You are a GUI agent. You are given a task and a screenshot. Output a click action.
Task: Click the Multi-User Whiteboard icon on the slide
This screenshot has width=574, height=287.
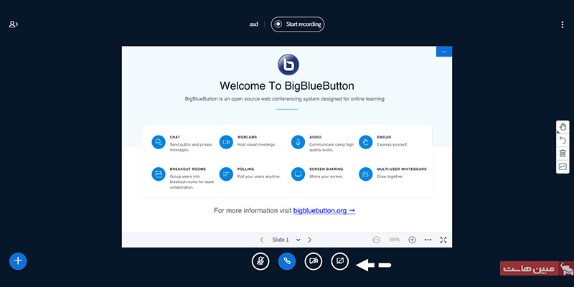click(x=366, y=174)
